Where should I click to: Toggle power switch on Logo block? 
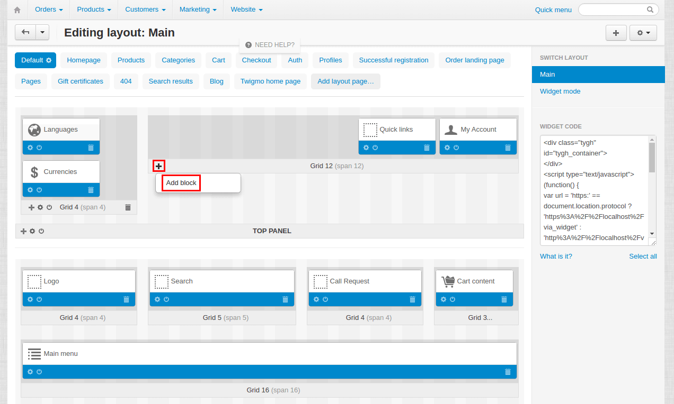[39, 299]
